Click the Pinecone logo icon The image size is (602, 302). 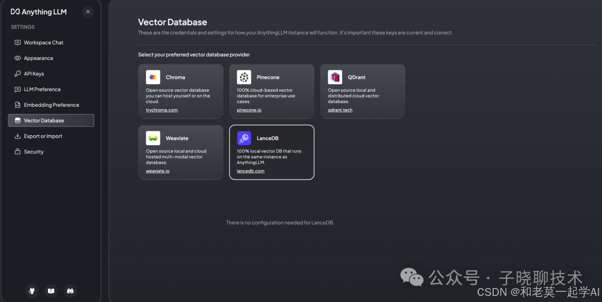pos(244,77)
